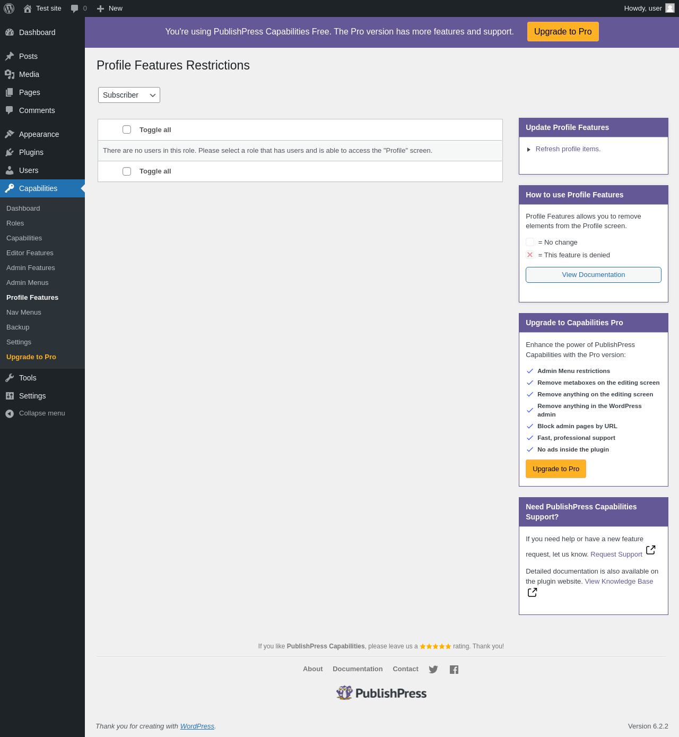Open the Roles submenu item
The image size is (679, 737).
pyautogui.click(x=15, y=223)
